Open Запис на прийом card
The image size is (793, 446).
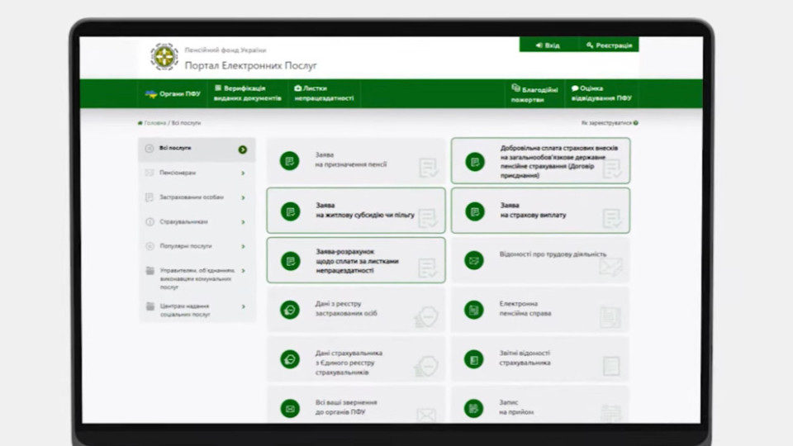[x=540, y=405]
